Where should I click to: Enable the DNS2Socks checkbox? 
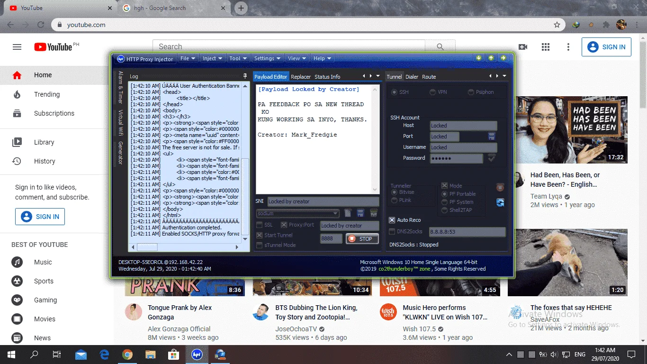coord(392,231)
